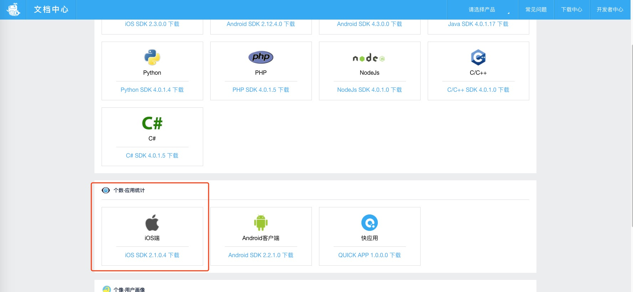
Task: Click the green C# logo icon
Action: tap(152, 123)
